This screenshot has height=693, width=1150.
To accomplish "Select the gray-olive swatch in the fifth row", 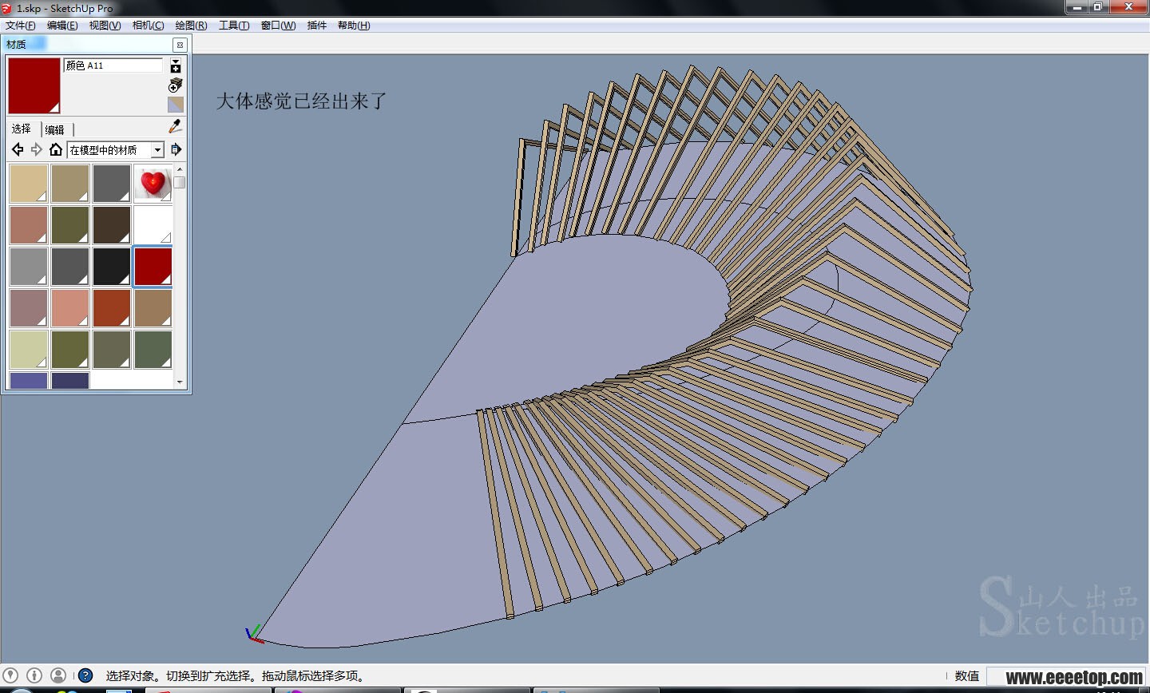I will [x=112, y=350].
